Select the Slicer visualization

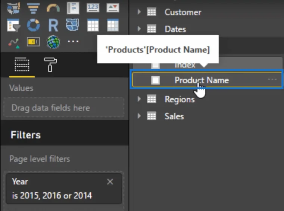click(13, 25)
